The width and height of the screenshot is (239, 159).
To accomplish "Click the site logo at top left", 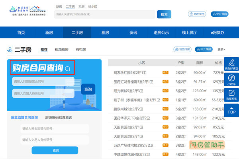I will (27, 11).
